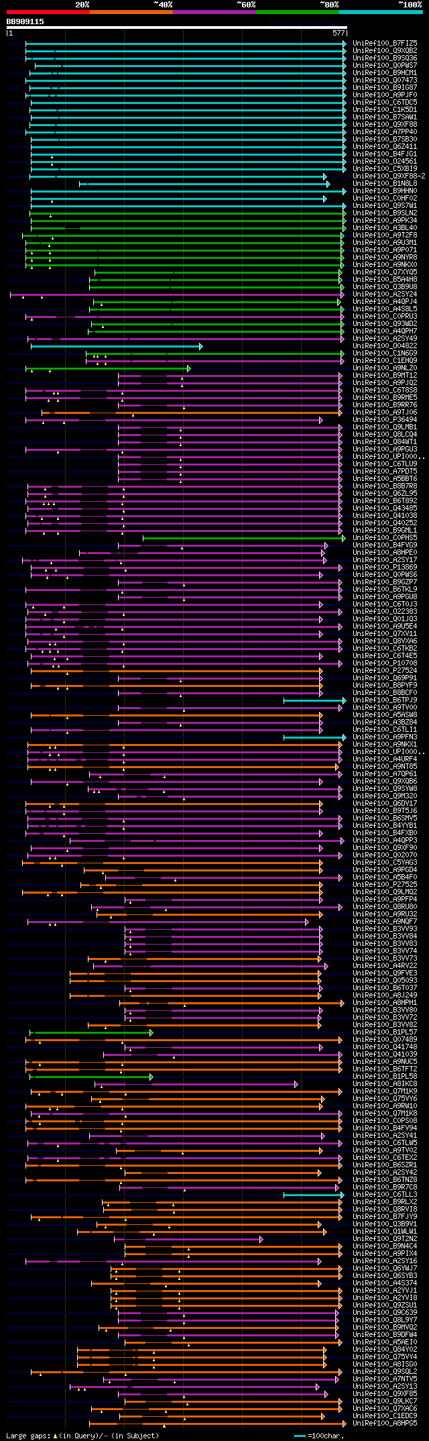
Task: Select label UniRef100_Q9S7W1
Action: pos(385,205)
